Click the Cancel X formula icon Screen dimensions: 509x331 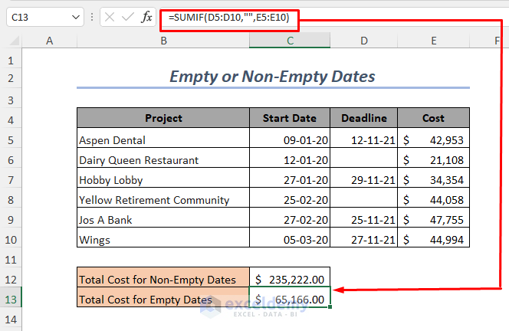110,17
